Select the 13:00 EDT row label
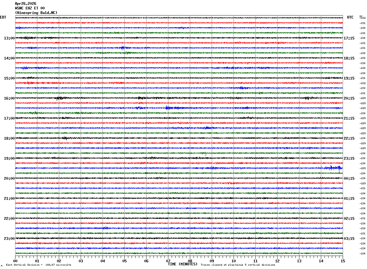Viewport: 367px width, 269px height. point(9,38)
